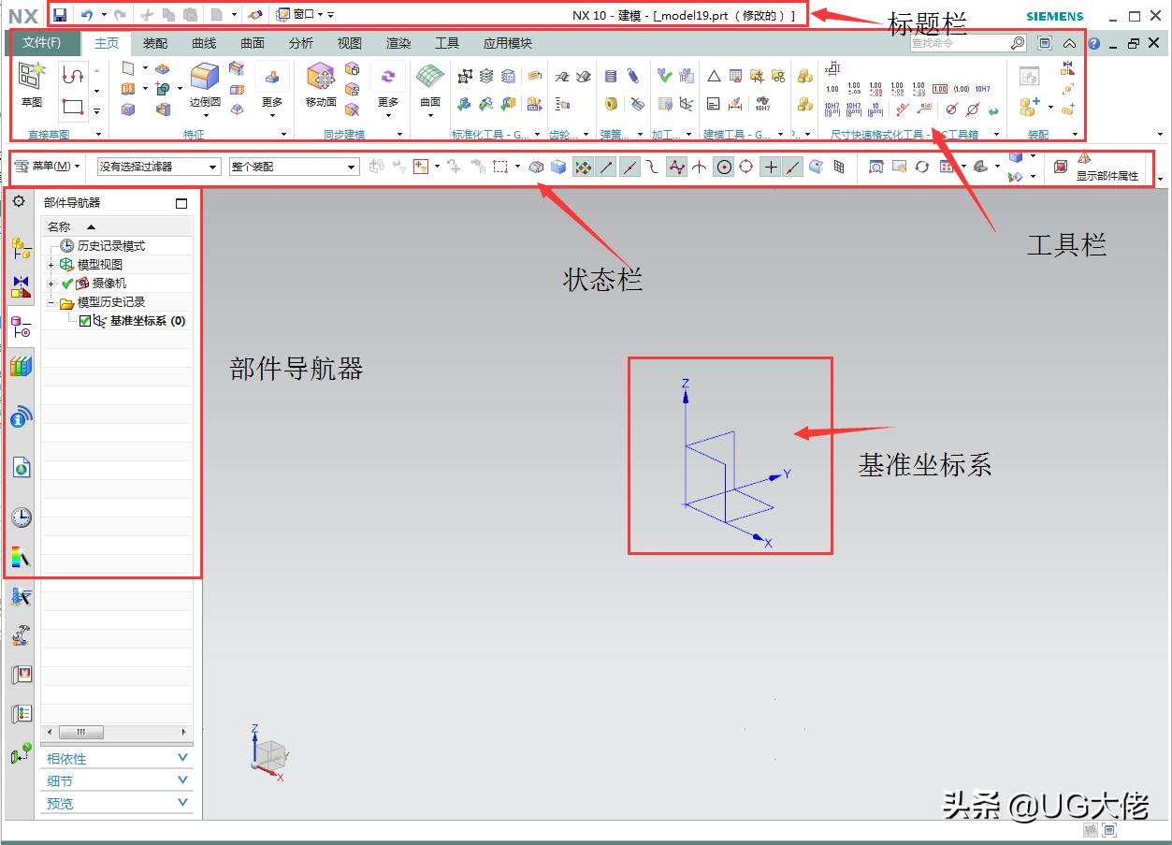Select the 边倒圆 edge blend tool
This screenshot has height=845, width=1172.
tap(203, 82)
